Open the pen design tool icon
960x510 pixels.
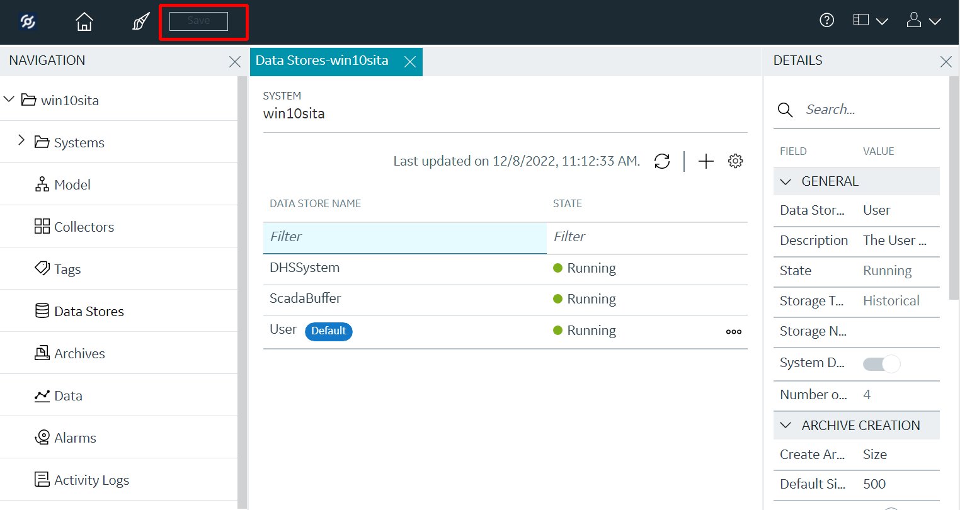[141, 22]
